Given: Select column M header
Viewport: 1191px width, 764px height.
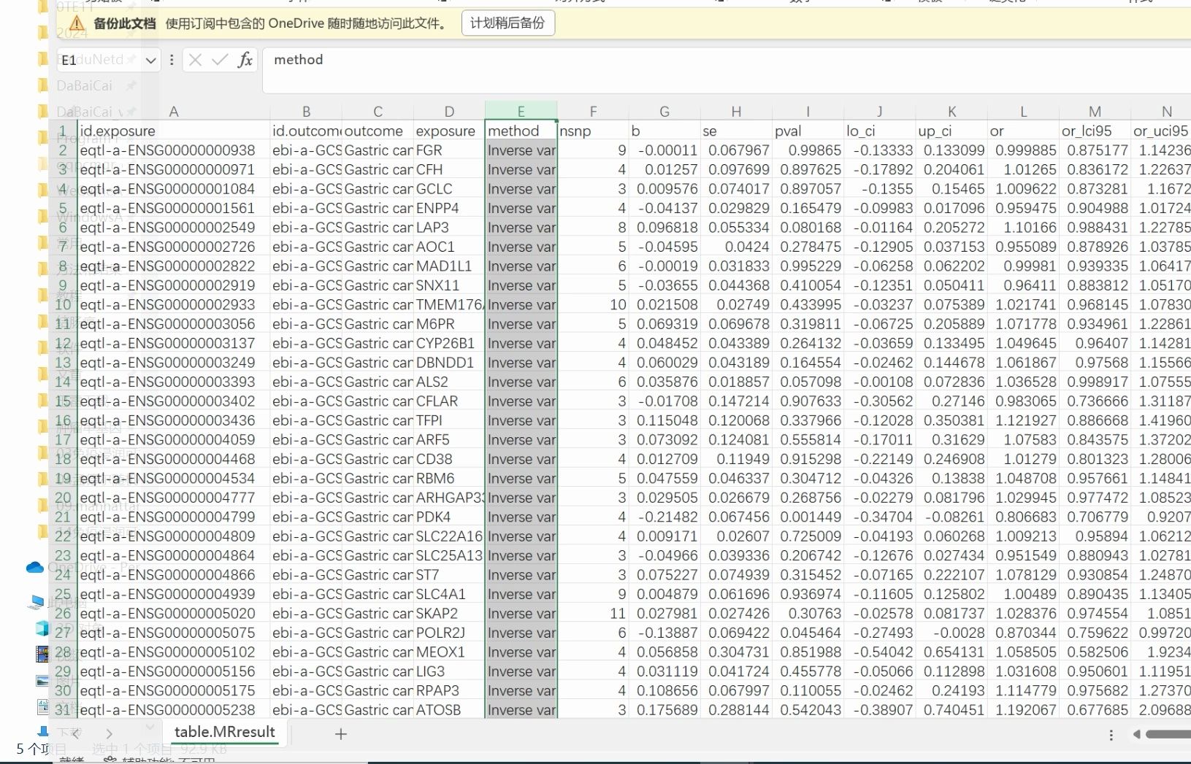Looking at the screenshot, I should [1095, 112].
